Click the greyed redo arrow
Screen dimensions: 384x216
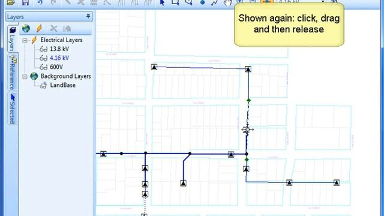(x=53, y=2)
